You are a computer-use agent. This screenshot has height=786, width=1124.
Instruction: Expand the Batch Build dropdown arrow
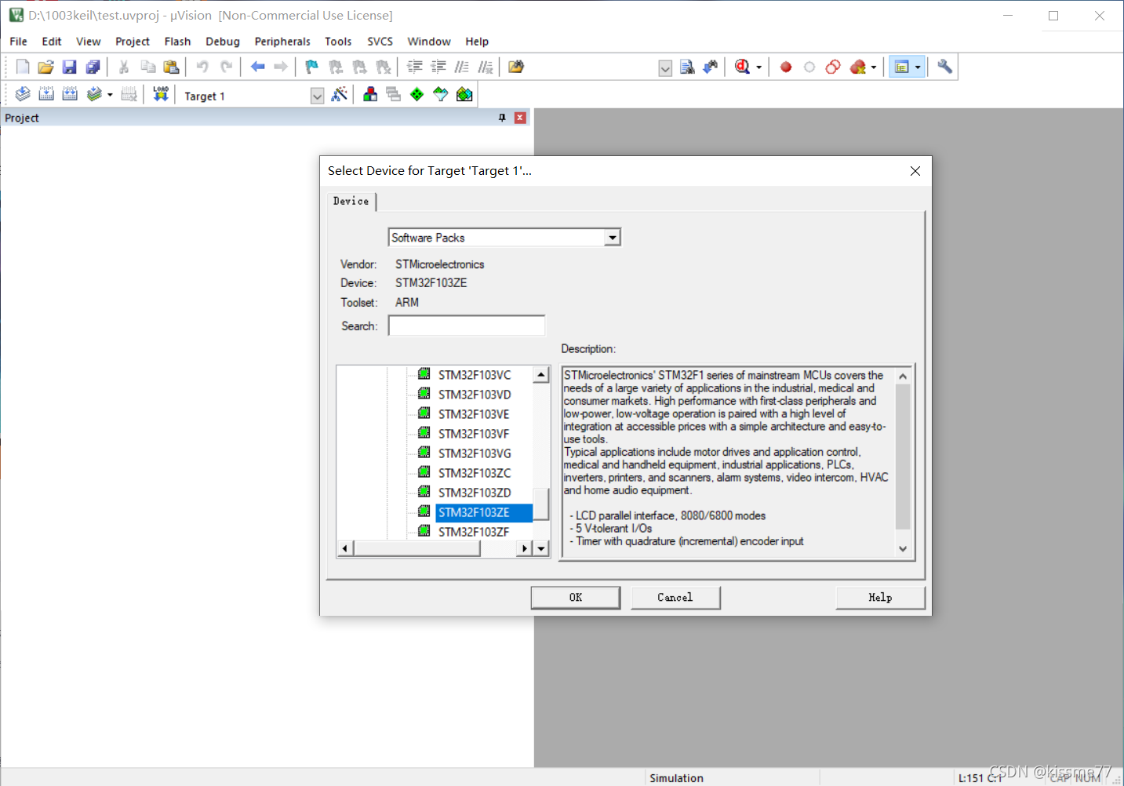pos(110,96)
